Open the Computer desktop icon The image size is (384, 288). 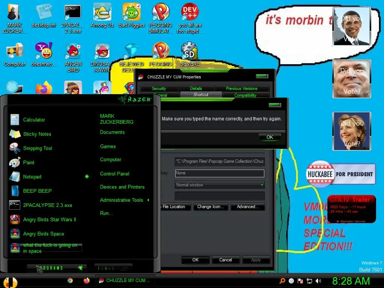tap(15, 54)
